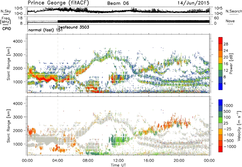Click the 'CPID' row label
242x167 pixels.
click(7, 29)
